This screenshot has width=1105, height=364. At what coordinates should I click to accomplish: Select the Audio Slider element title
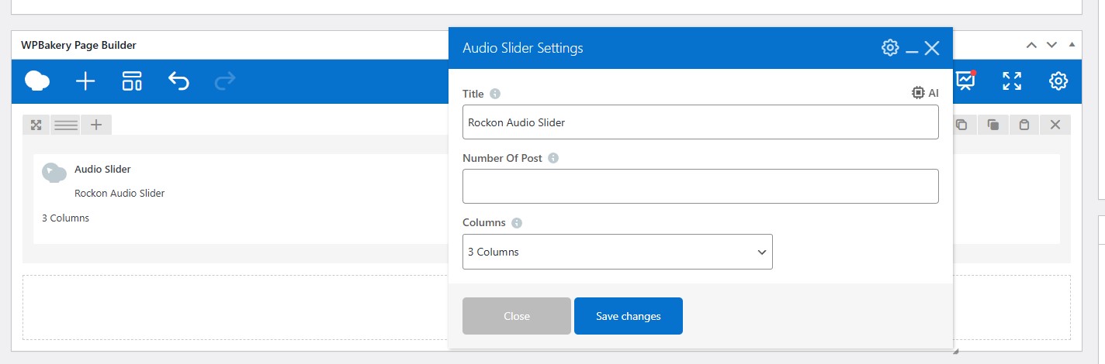(102, 169)
